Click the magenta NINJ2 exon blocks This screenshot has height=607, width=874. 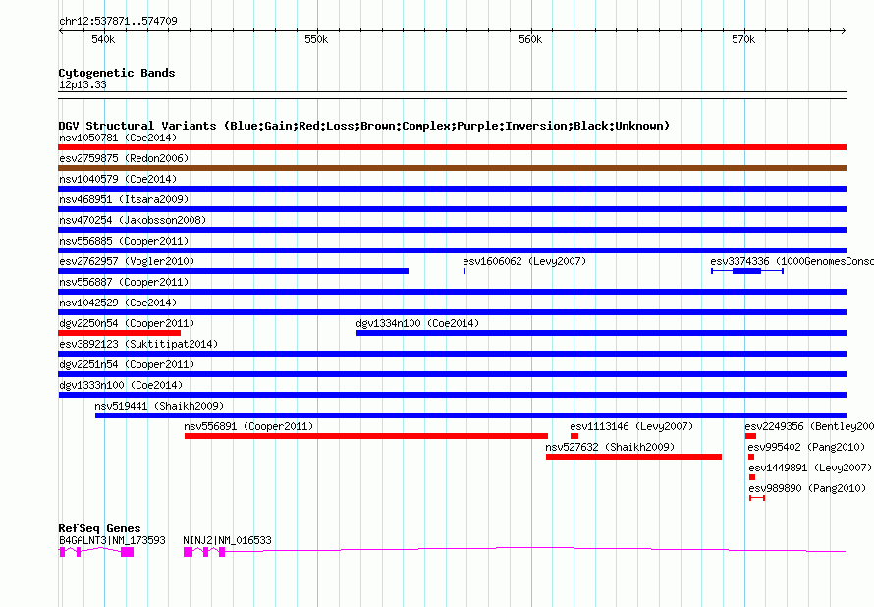(x=204, y=552)
